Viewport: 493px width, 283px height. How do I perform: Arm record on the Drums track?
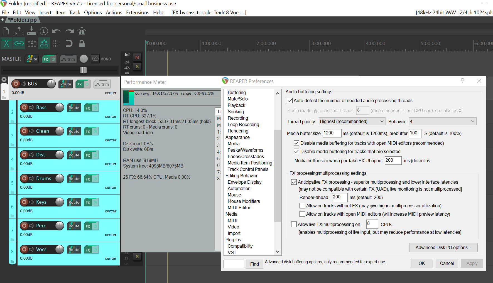[24, 178]
